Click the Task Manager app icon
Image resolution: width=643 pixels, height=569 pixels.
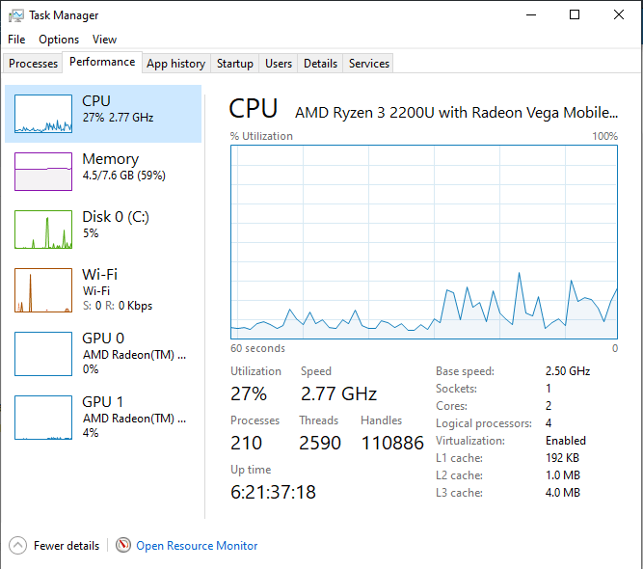click(x=14, y=15)
